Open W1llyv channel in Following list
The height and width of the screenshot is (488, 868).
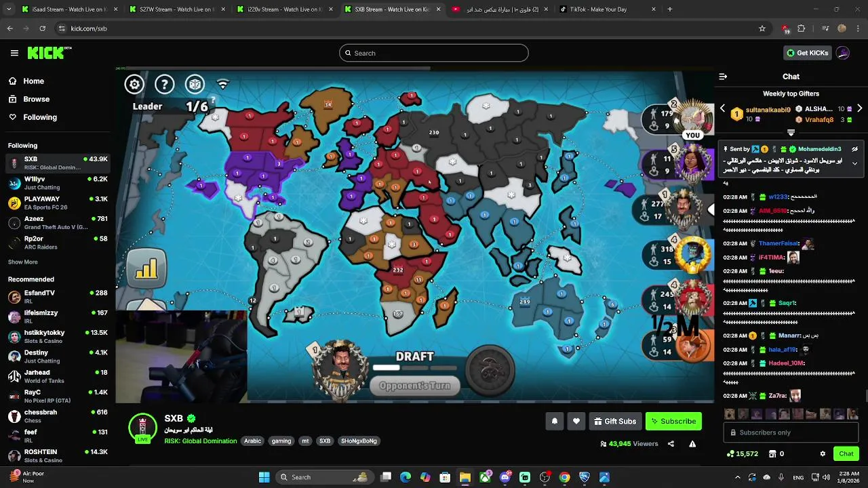tap(57, 183)
